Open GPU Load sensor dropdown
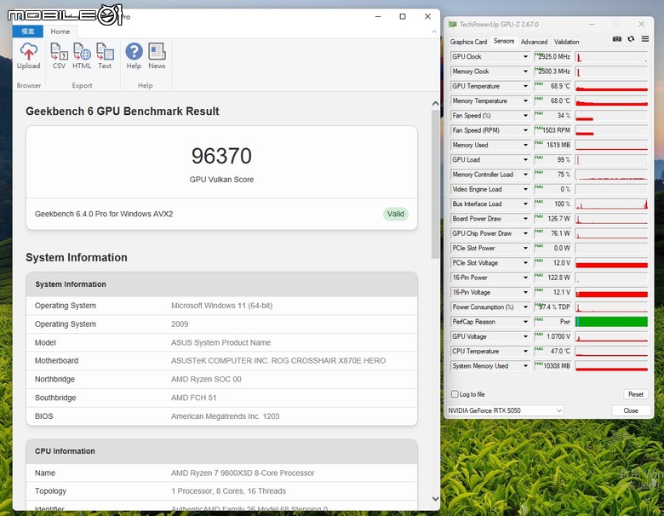The height and width of the screenshot is (516, 664). pos(525,160)
